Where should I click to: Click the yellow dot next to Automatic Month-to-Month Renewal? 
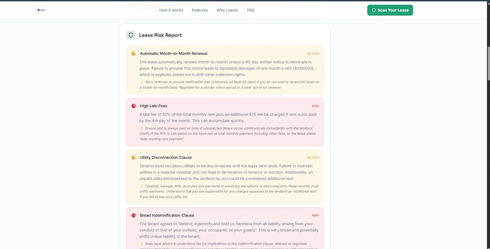coord(134,53)
